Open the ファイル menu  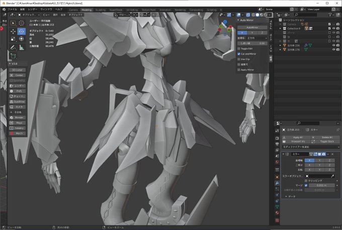click(12, 10)
